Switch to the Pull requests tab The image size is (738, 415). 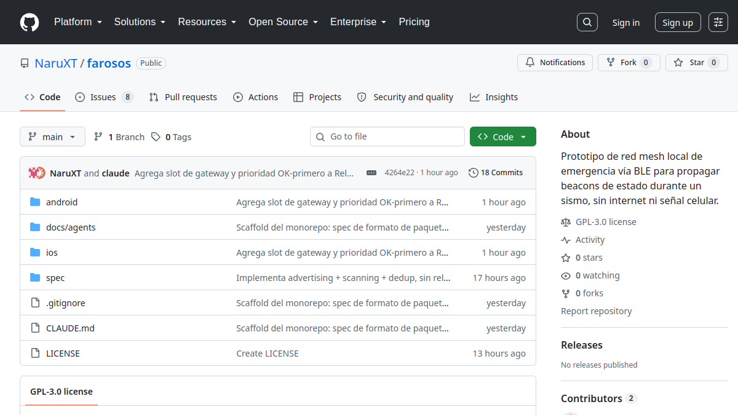click(x=183, y=97)
